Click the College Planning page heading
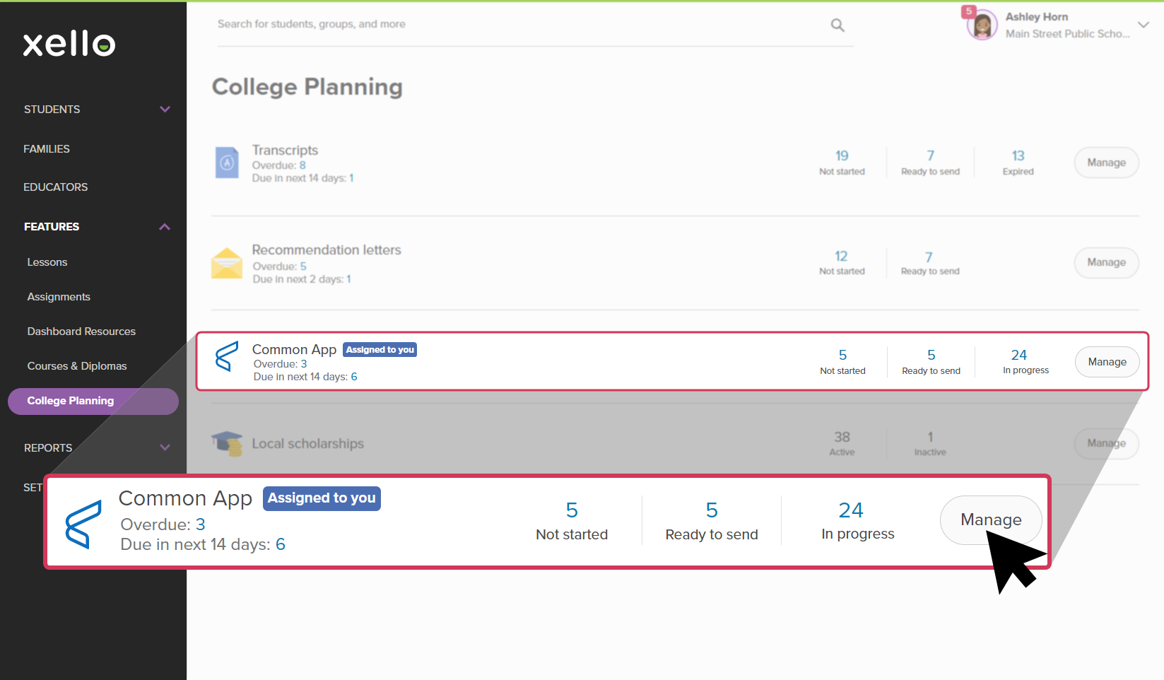Image resolution: width=1164 pixels, height=680 pixels. 307,87
